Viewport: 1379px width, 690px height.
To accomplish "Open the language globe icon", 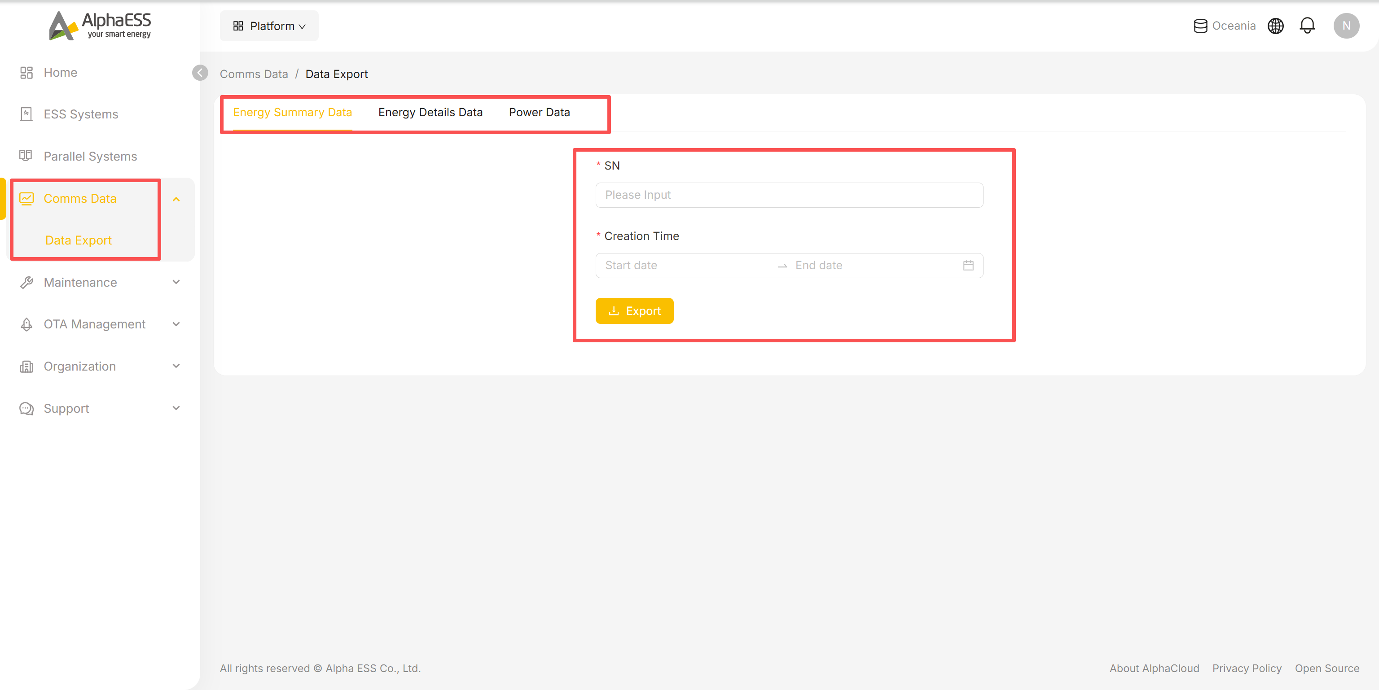I will [x=1275, y=26].
